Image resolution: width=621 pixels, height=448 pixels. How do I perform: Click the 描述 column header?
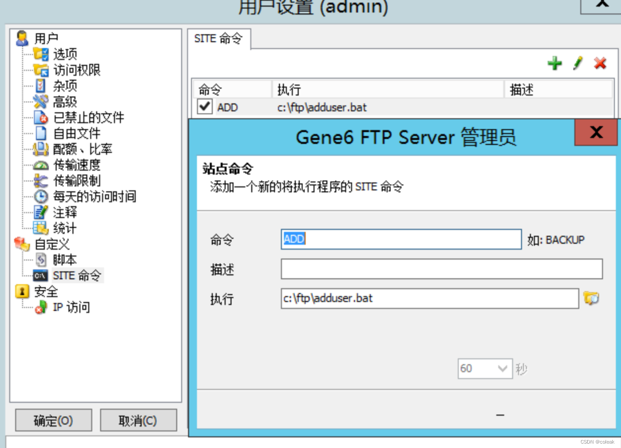pyautogui.click(x=558, y=90)
